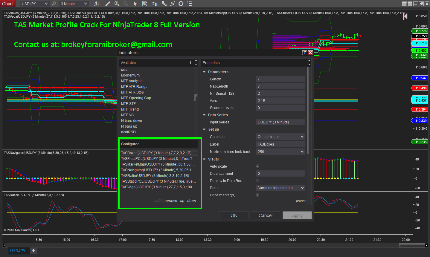The width and height of the screenshot is (430, 257).
Task: Select MTP Trend in Available list
Action: (157, 109)
